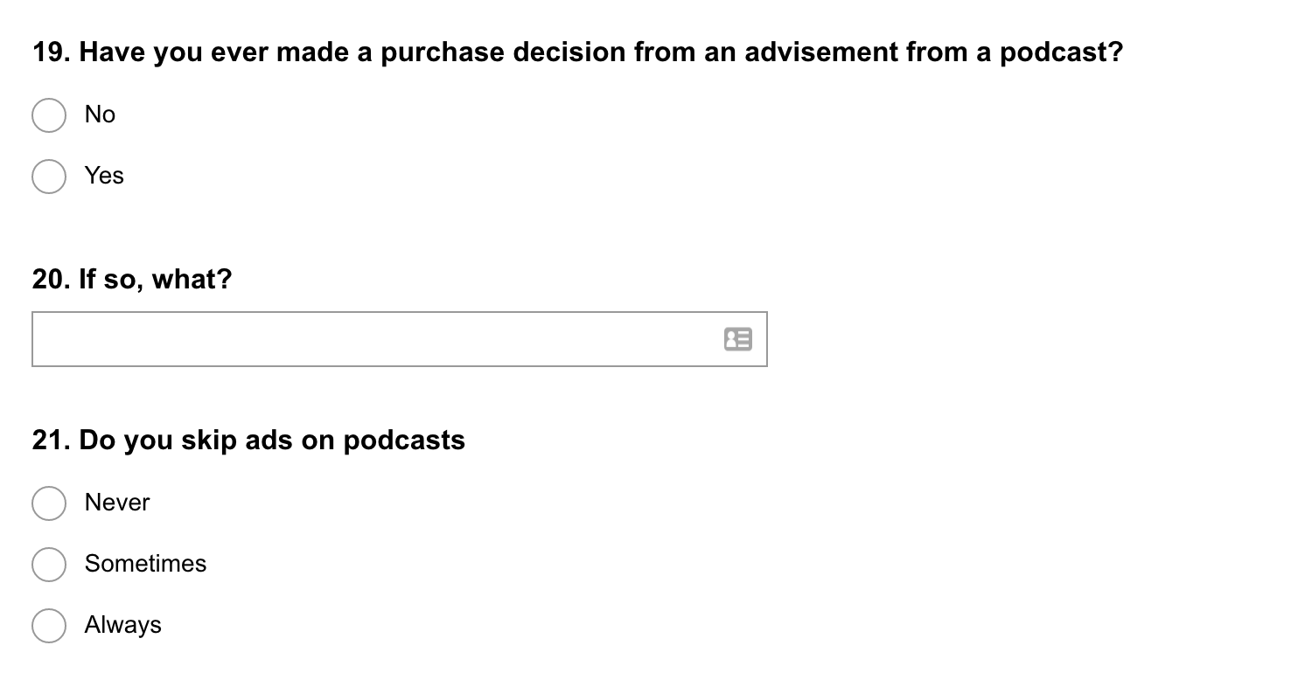Click the 'Always' option label
The height and width of the screenshot is (680, 1291).
pos(123,626)
